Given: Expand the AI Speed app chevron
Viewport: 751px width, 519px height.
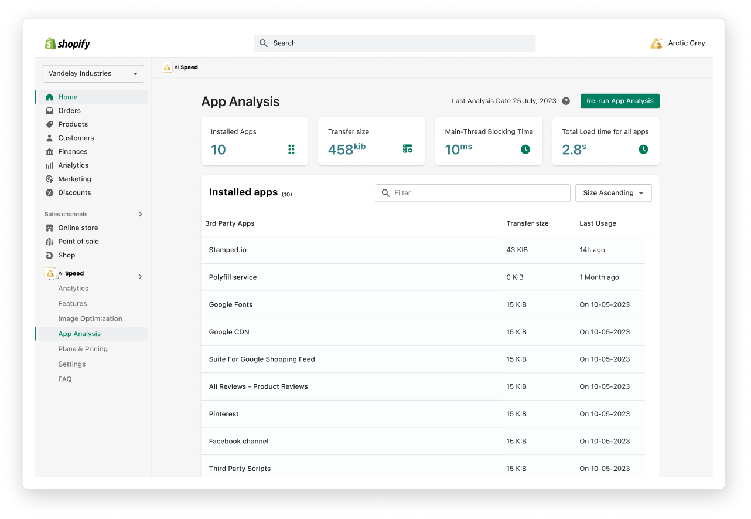Looking at the screenshot, I should click(140, 277).
